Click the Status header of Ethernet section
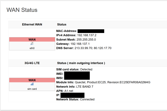Image resolution: width=167 pixels, height=111 pixels. [62, 24]
